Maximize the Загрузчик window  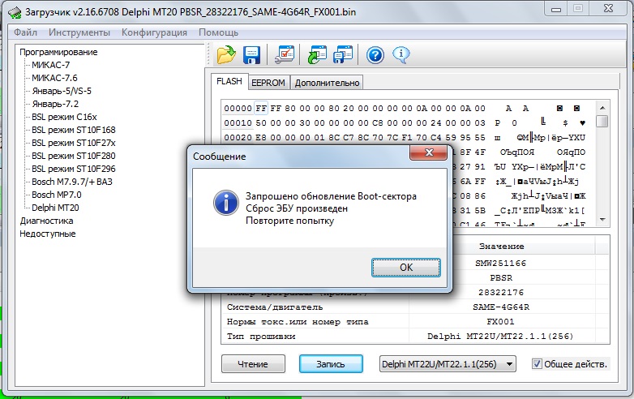pyautogui.click(x=578, y=9)
